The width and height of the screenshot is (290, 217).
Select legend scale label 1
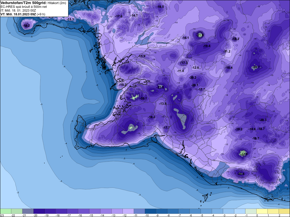[268, 215]
